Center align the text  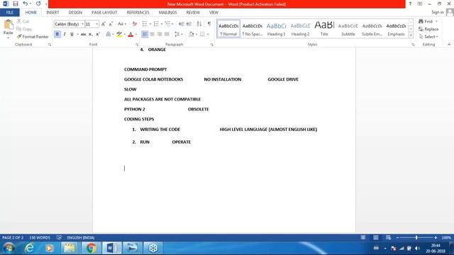coord(152,35)
